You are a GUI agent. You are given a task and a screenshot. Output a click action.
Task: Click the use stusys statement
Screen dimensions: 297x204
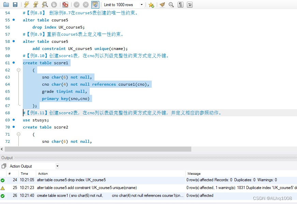tap(36, 120)
